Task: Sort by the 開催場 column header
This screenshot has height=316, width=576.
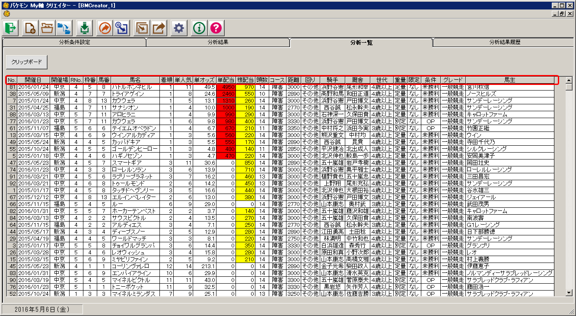Action: pyautogui.click(x=60, y=80)
